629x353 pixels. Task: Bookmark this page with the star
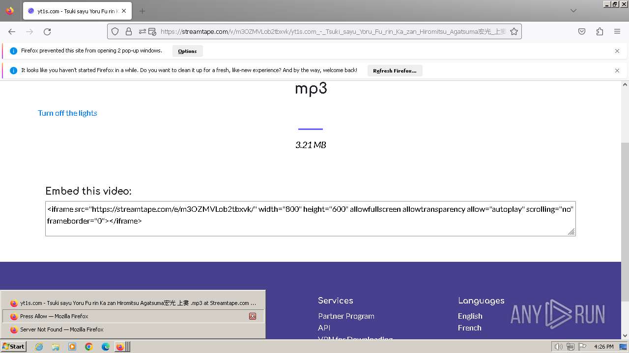tap(514, 31)
